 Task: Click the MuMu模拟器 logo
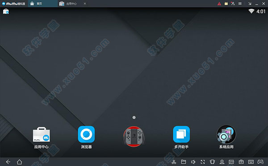[13, 4]
